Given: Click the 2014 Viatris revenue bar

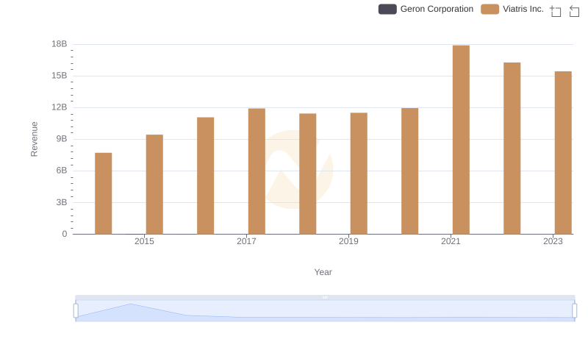Looking at the screenshot, I should 103,193.
